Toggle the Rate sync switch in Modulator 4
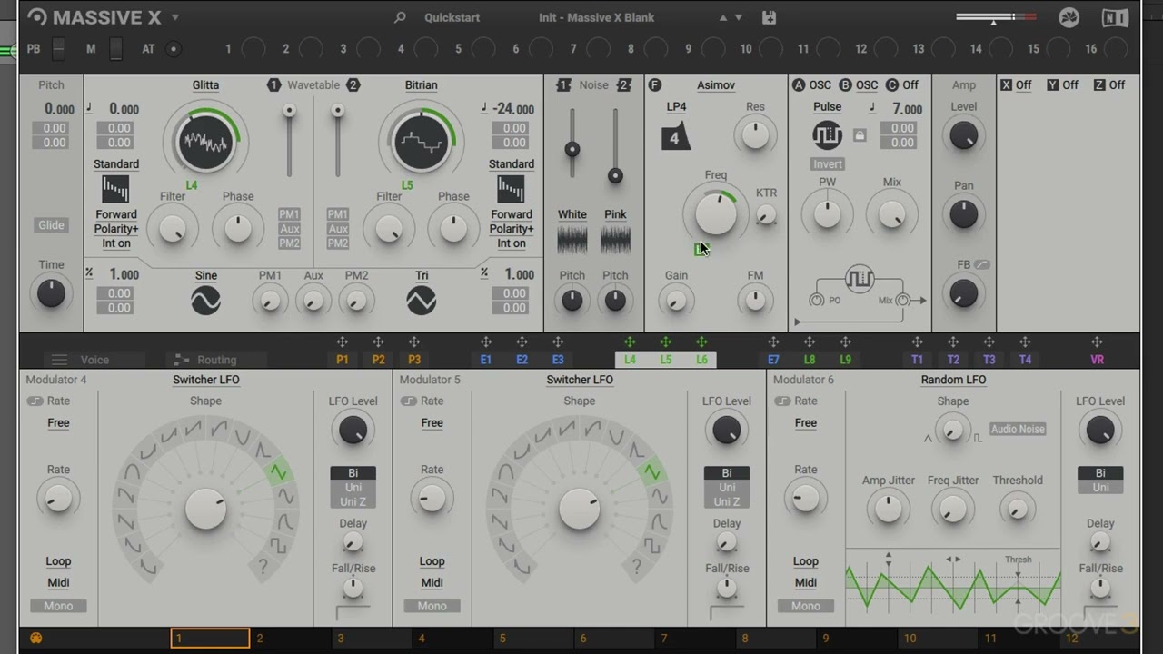 click(35, 401)
